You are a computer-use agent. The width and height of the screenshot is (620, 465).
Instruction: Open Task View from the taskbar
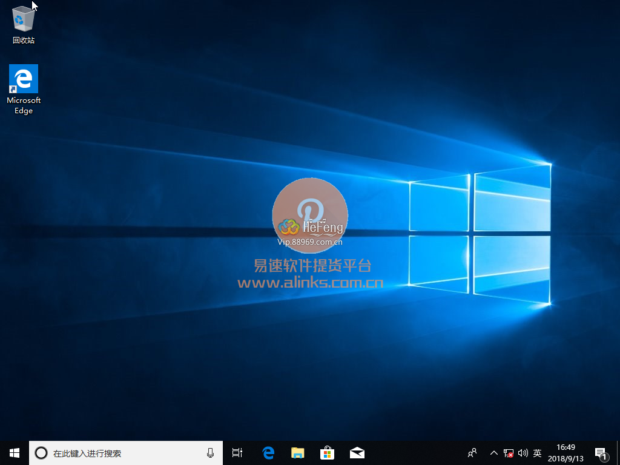pos(237,453)
